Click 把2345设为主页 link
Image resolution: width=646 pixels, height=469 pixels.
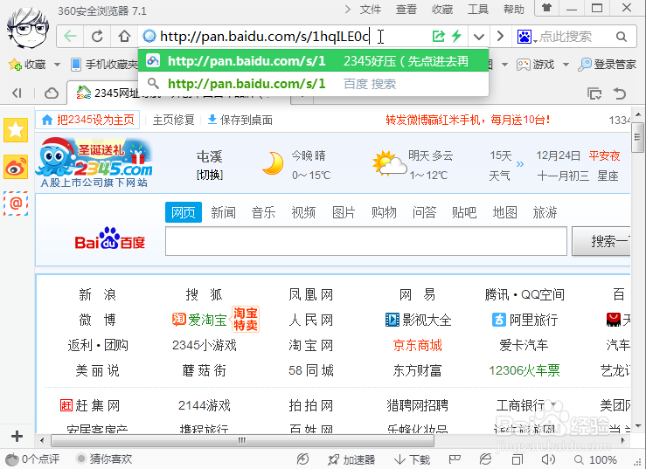pyautogui.click(x=88, y=120)
